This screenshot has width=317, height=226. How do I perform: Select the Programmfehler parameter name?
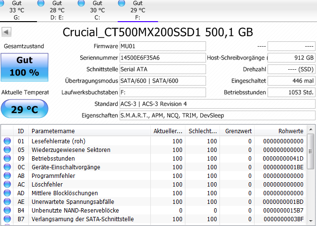click(53, 176)
